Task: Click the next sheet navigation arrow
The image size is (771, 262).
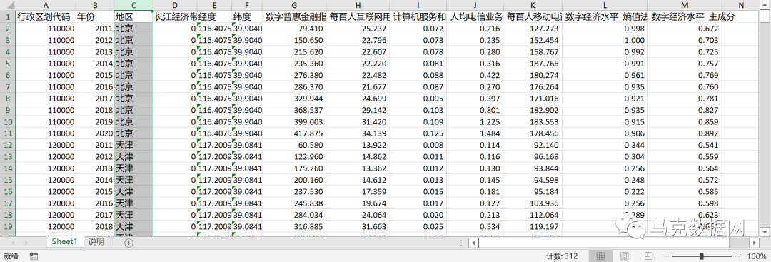Action: point(26,243)
